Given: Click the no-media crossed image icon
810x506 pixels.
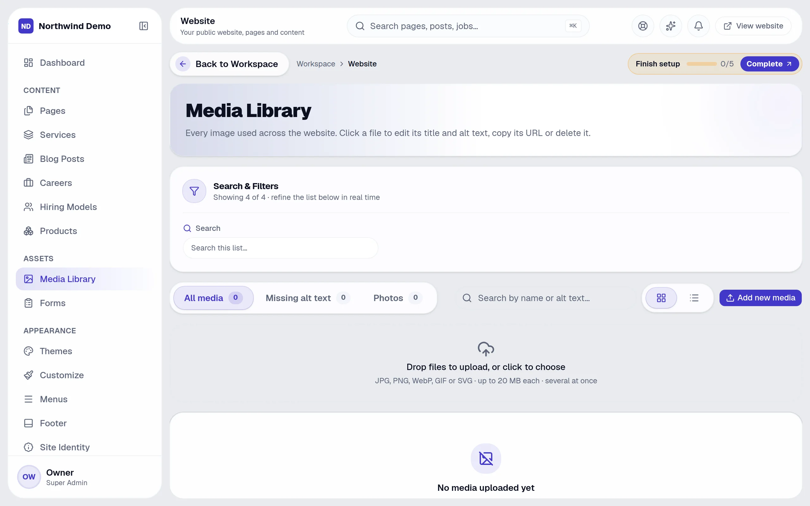Looking at the screenshot, I should click(486, 458).
